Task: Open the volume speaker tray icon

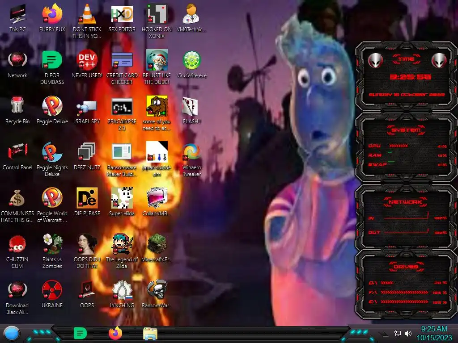Action: 408,333
